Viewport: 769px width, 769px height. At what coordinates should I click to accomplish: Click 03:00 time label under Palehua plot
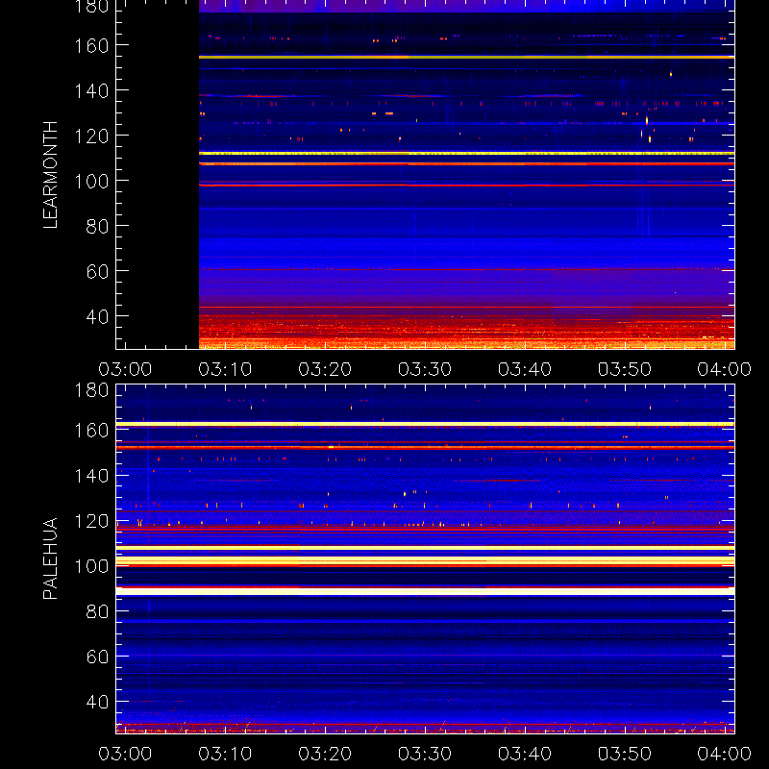125,754
